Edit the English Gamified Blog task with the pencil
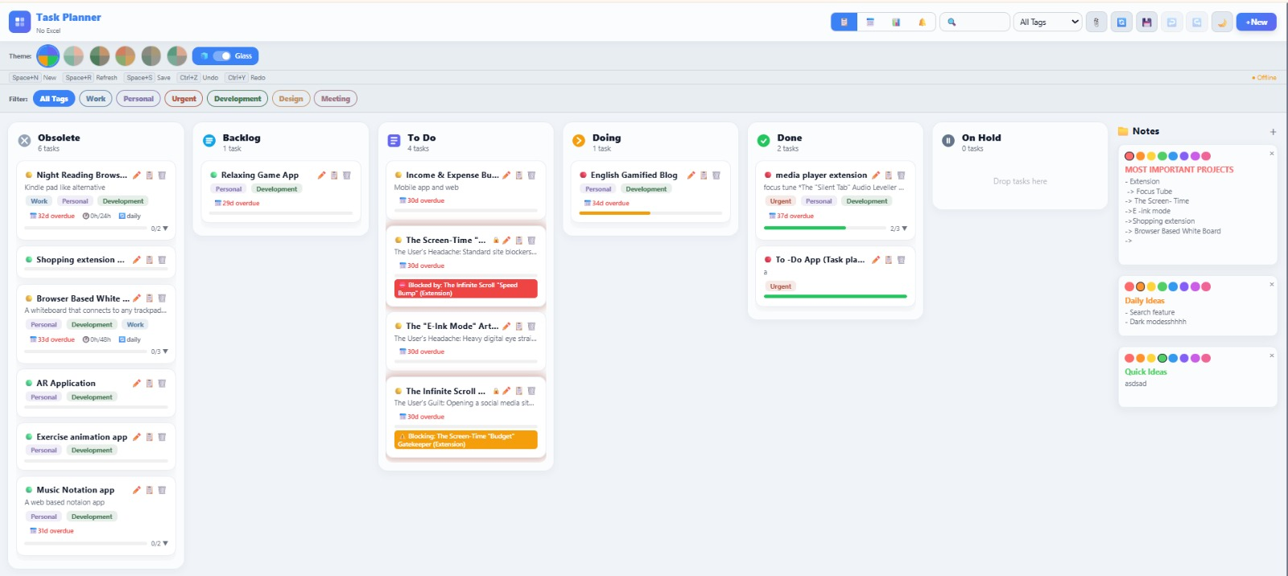1288x576 pixels. pos(691,175)
